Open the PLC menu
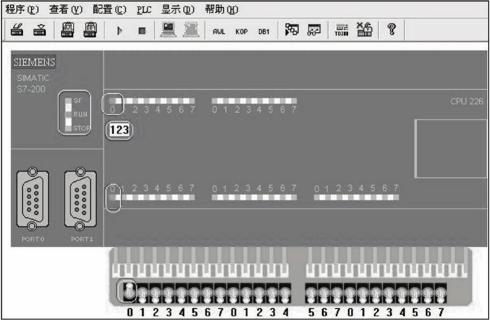 [144, 10]
